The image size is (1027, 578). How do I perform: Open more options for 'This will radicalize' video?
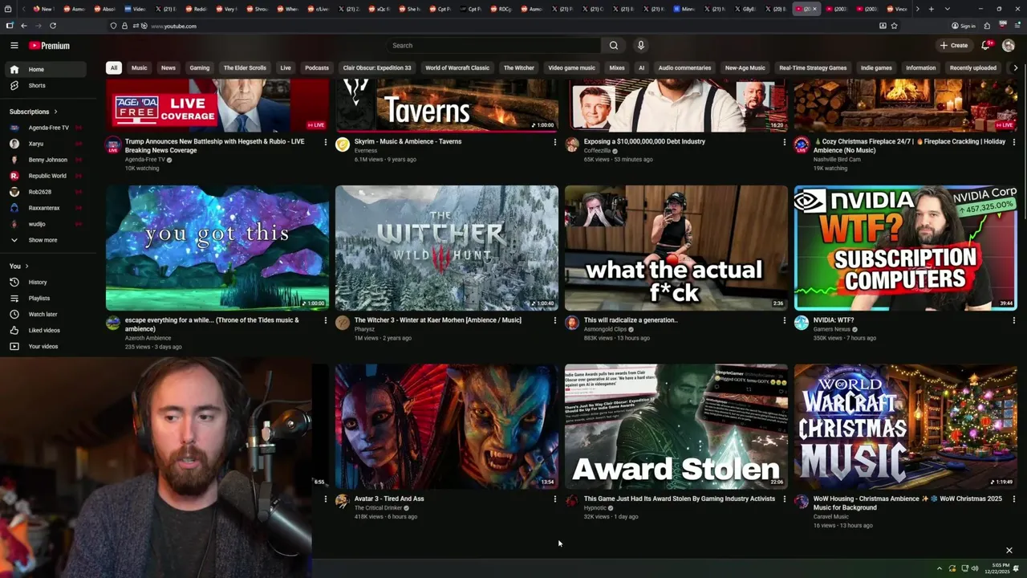click(x=784, y=320)
